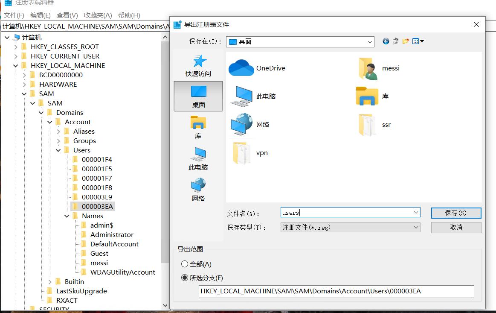Click the 保存(S) button

(456, 213)
